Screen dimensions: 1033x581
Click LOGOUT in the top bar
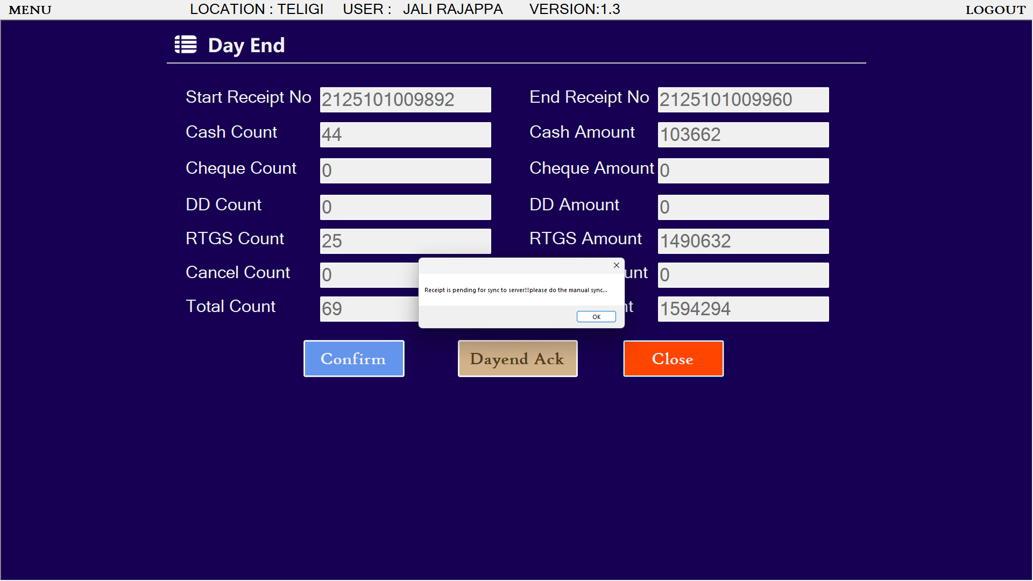pyautogui.click(x=995, y=10)
